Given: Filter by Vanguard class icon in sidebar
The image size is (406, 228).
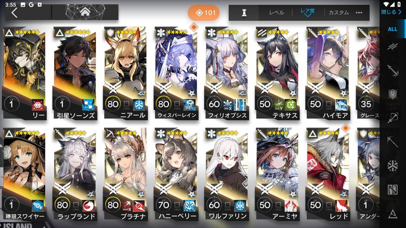Looking at the screenshot, I should pyautogui.click(x=392, y=46).
